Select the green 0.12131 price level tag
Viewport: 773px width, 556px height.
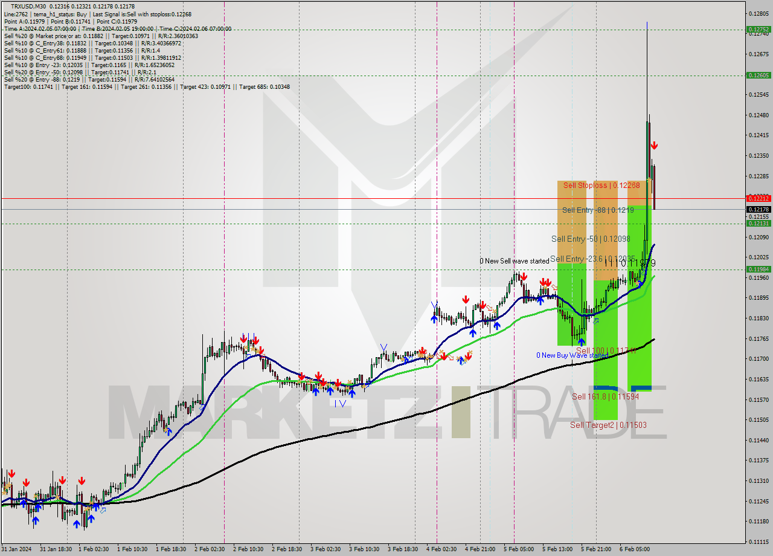pyautogui.click(x=759, y=224)
